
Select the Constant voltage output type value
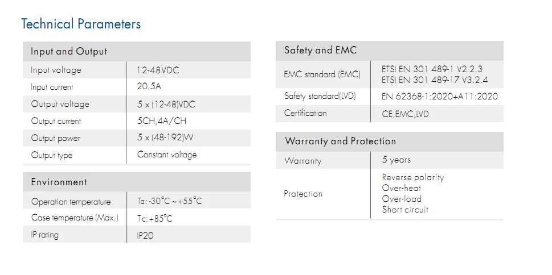pyautogui.click(x=166, y=155)
